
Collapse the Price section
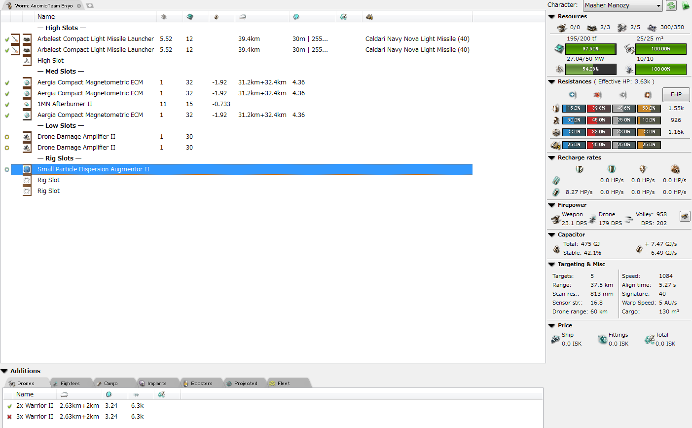pyautogui.click(x=551, y=326)
